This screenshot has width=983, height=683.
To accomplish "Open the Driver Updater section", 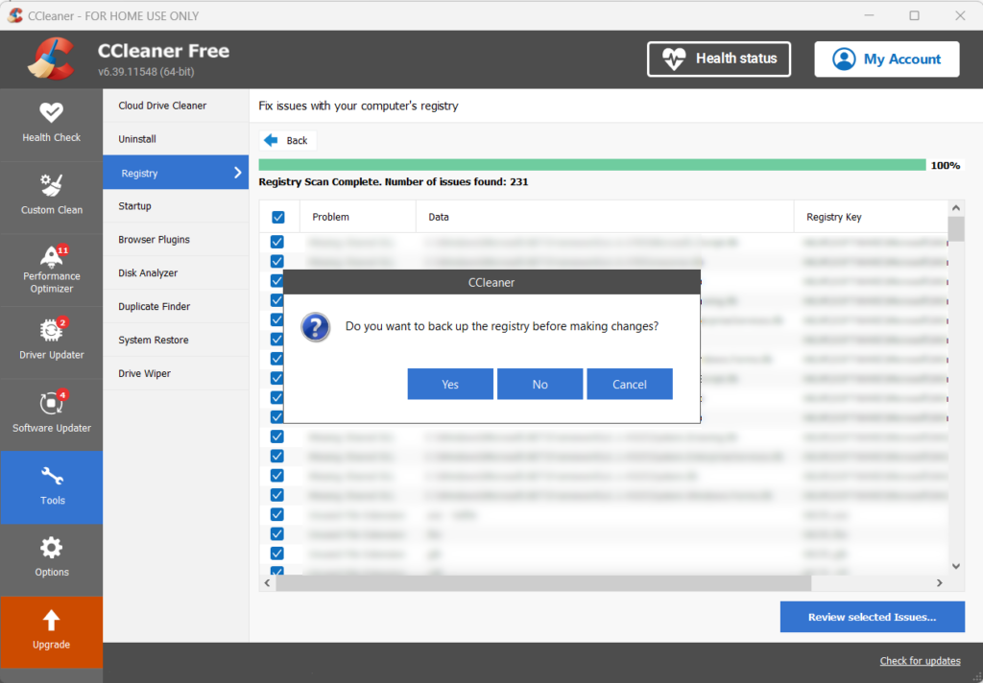I will (x=51, y=331).
